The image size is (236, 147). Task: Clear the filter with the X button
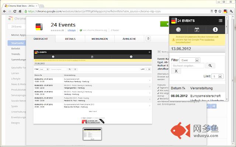pyautogui.click(x=176, y=71)
